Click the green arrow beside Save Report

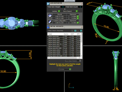click(x=77, y=11)
